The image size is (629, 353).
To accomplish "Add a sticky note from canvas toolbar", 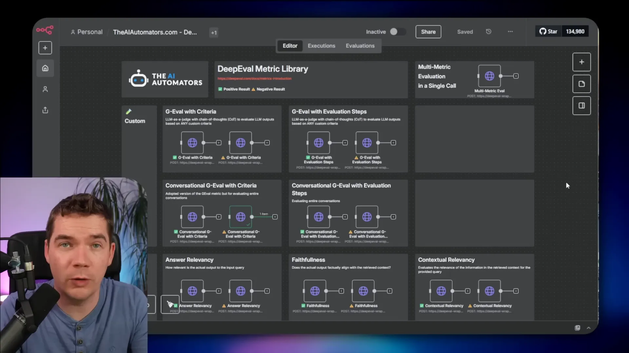I will 581,84.
